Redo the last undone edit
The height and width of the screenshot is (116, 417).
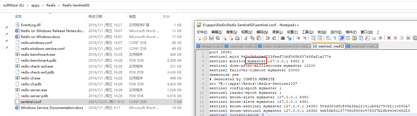274,38
